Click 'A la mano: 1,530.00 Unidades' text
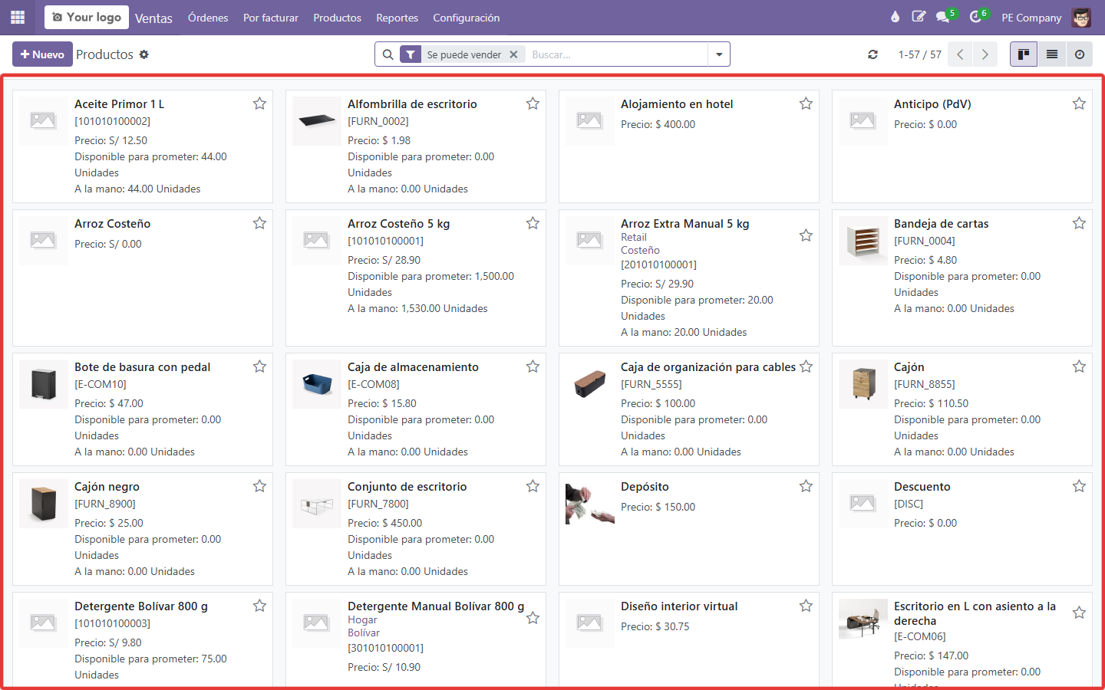This screenshot has width=1105, height=690. click(x=417, y=308)
